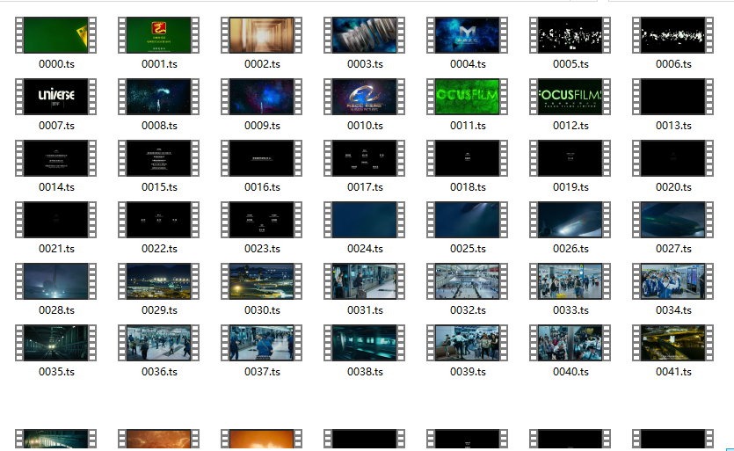Viewport: 734px width, 451px height.
Task: Select the 0018.ts video thumbnail
Action: pos(467,158)
